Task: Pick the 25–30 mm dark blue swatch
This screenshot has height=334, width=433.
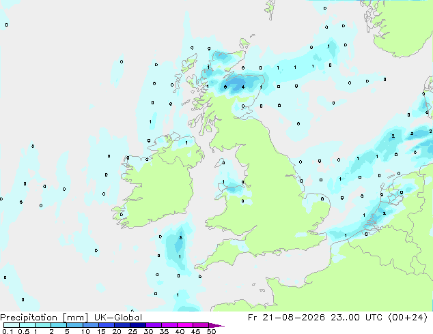Action: [137, 325]
